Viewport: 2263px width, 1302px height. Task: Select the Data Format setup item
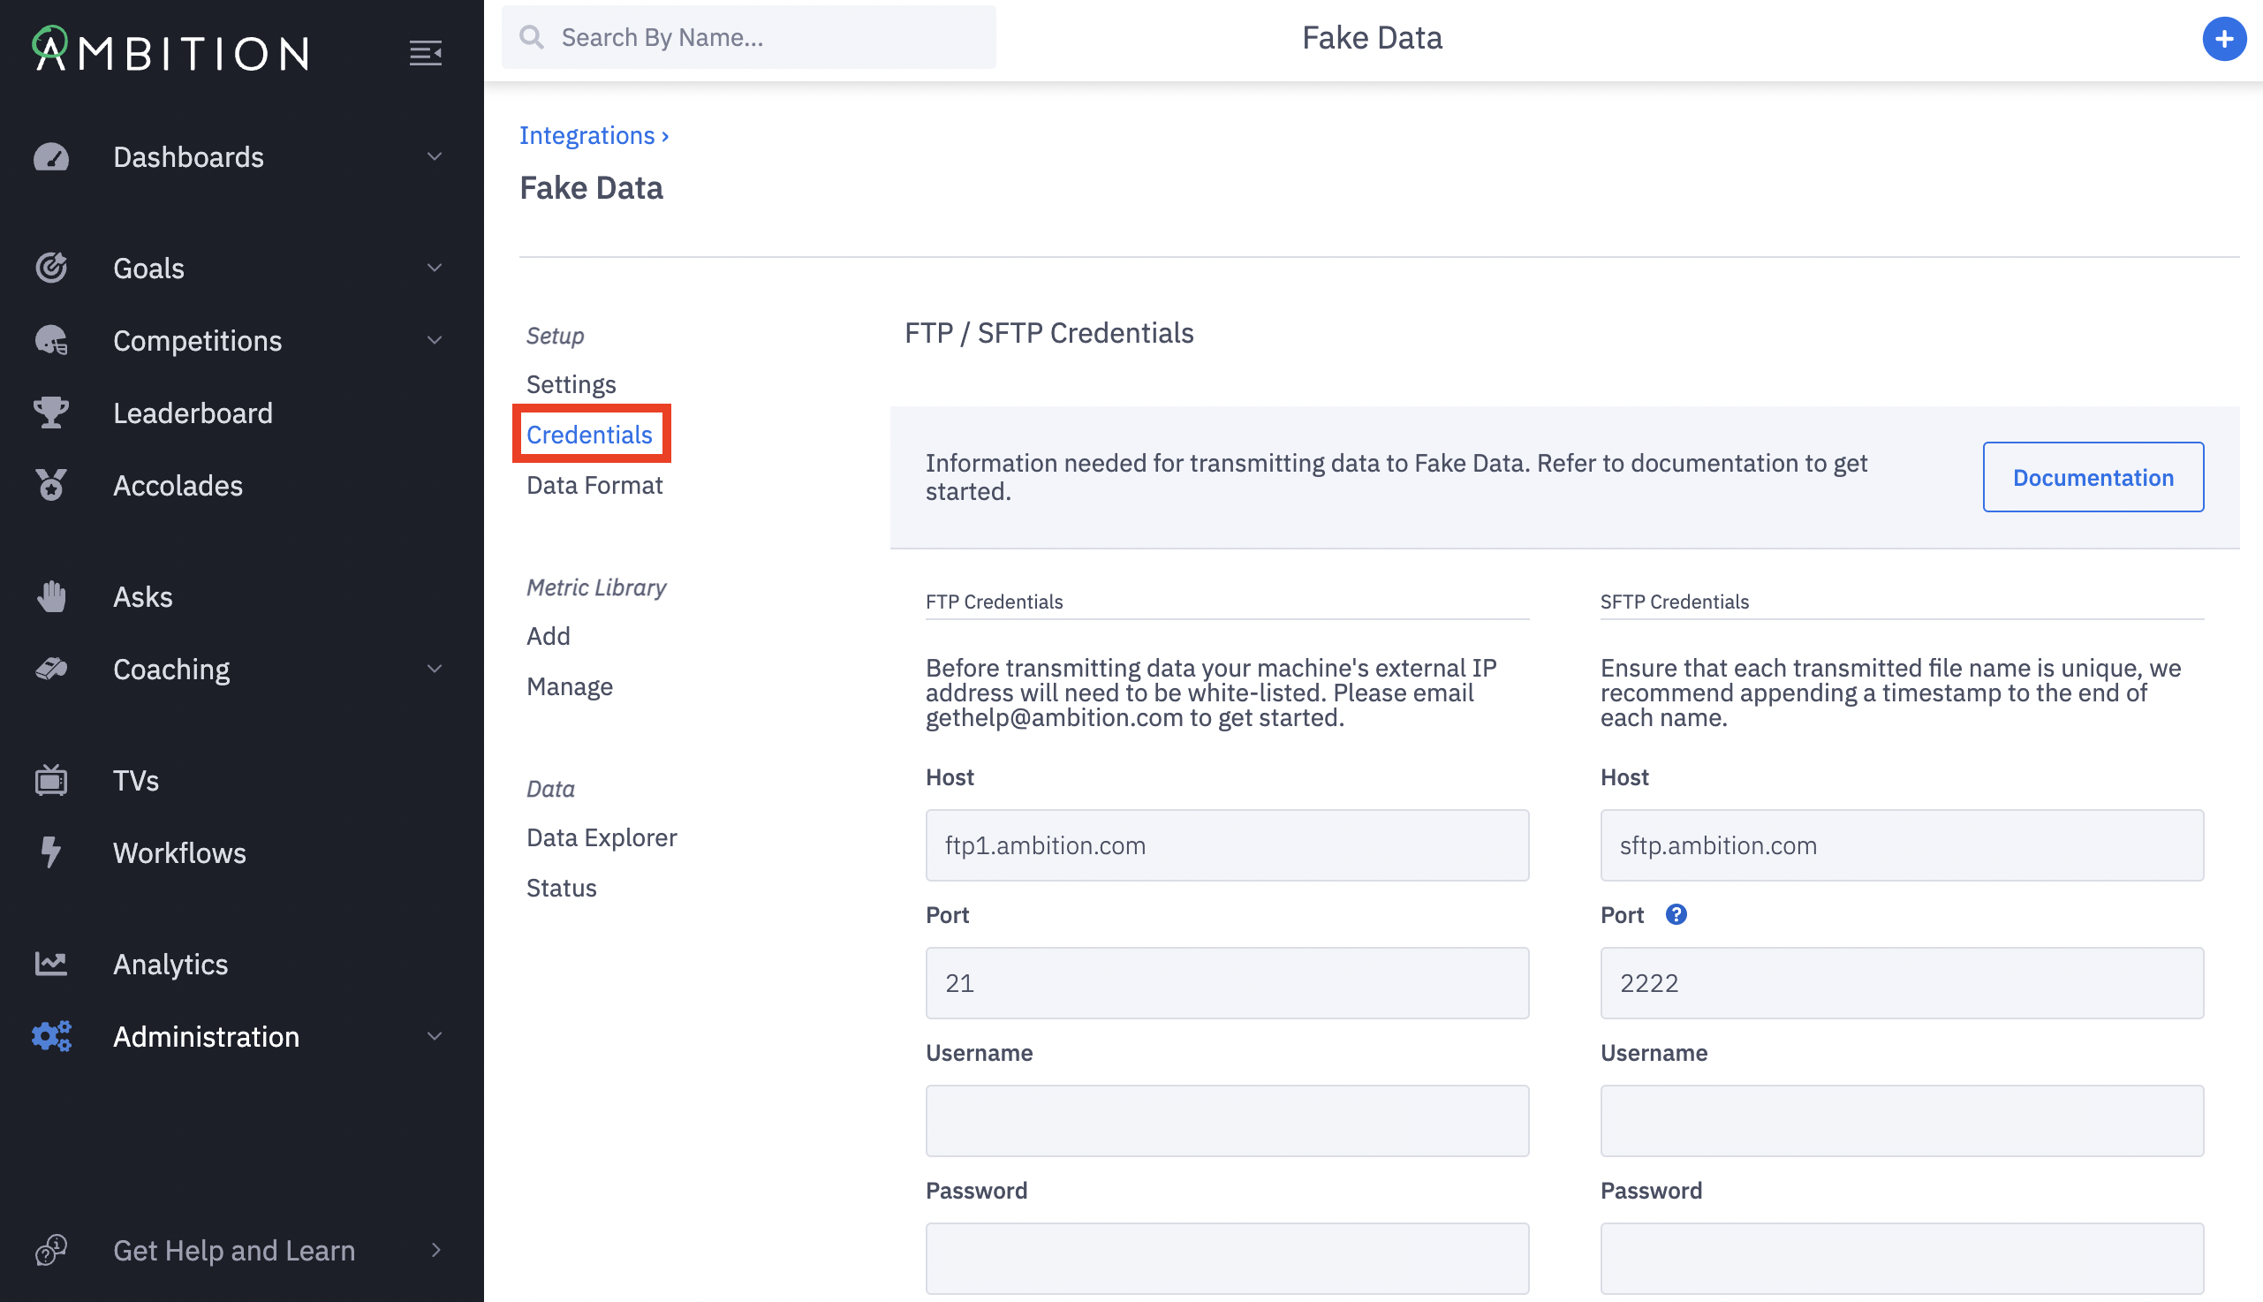[594, 486]
